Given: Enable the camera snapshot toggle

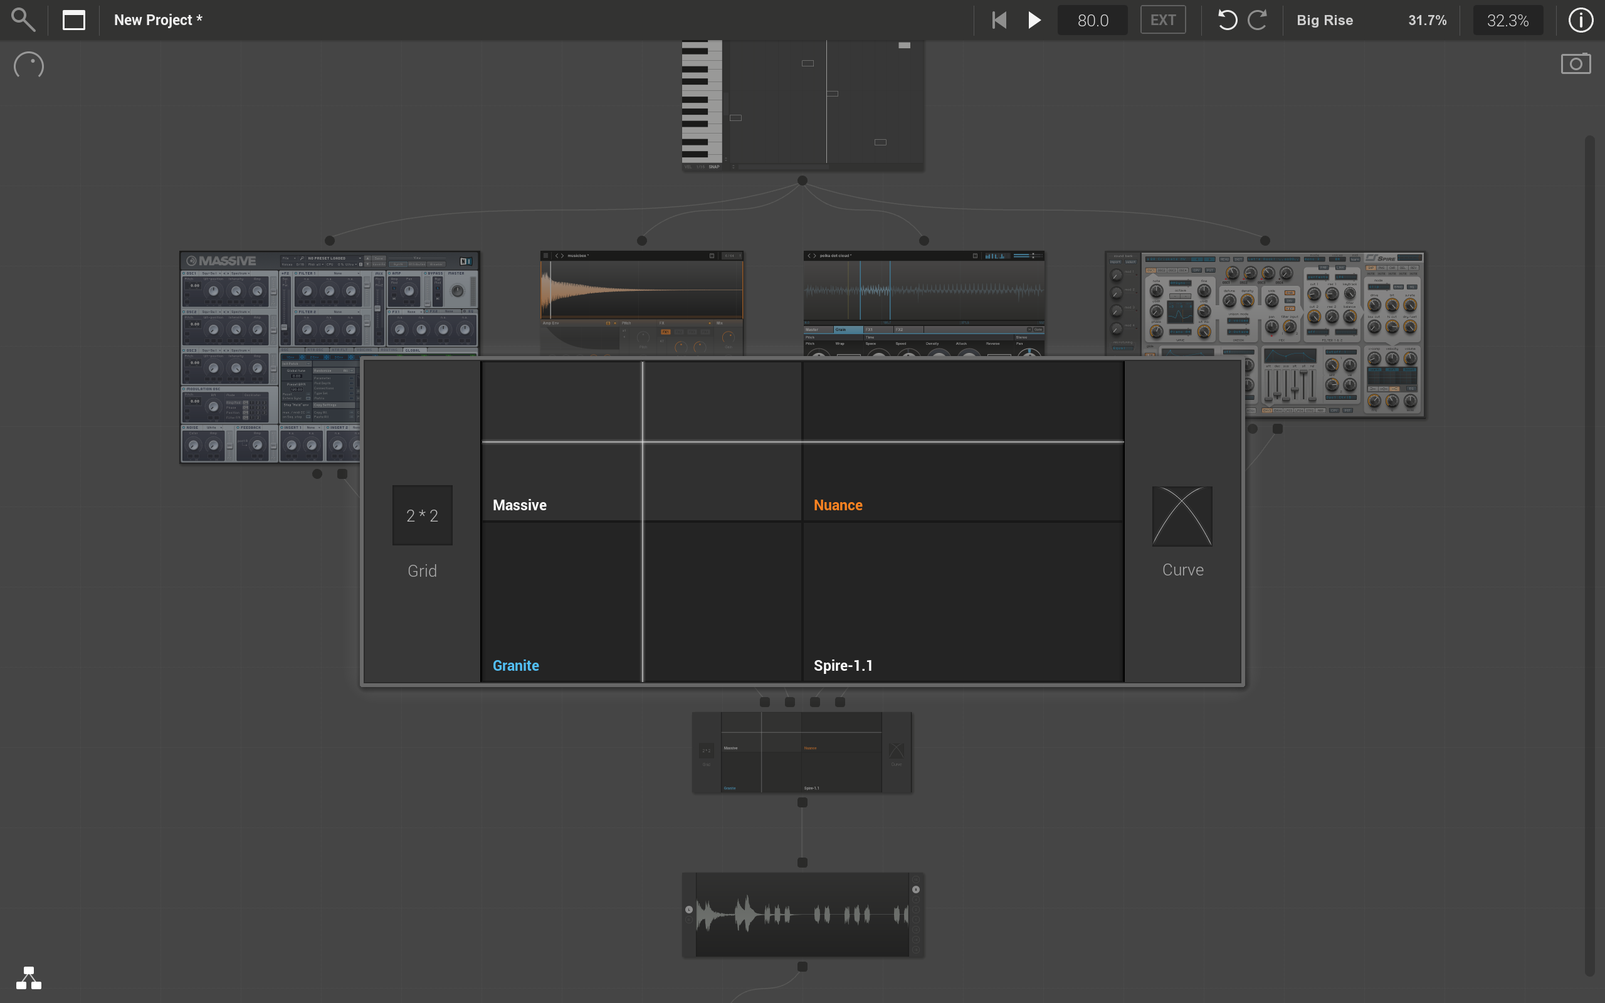Looking at the screenshot, I should click(x=1575, y=63).
